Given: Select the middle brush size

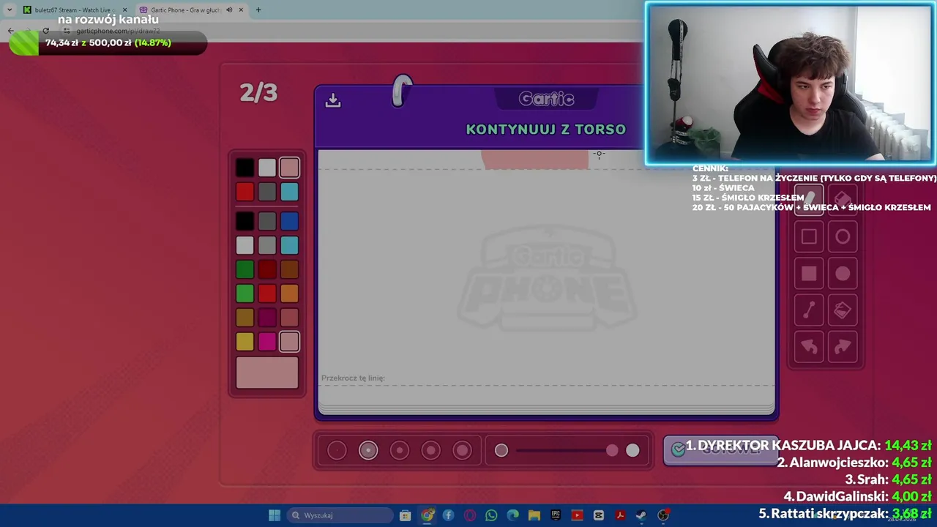Looking at the screenshot, I should 400,450.
